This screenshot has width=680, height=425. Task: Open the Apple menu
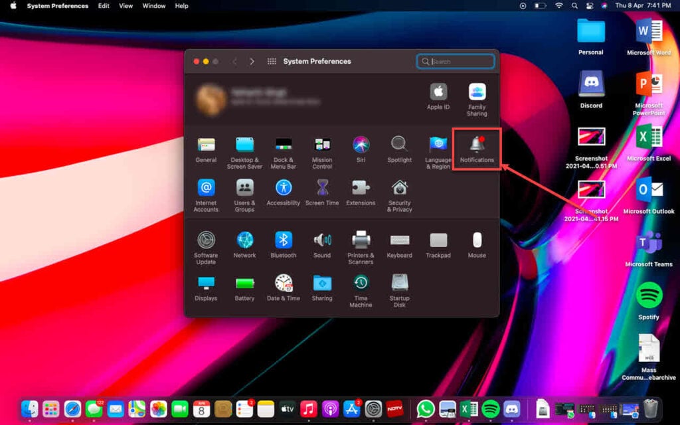(13, 5)
